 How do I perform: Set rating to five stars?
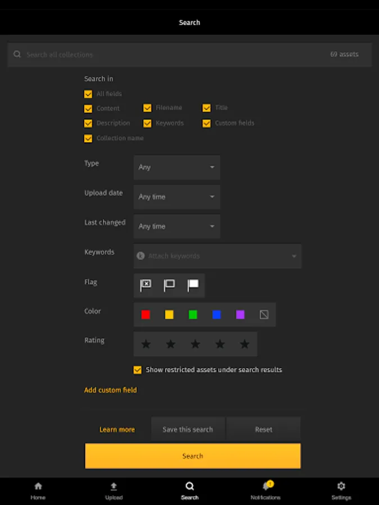(245, 344)
